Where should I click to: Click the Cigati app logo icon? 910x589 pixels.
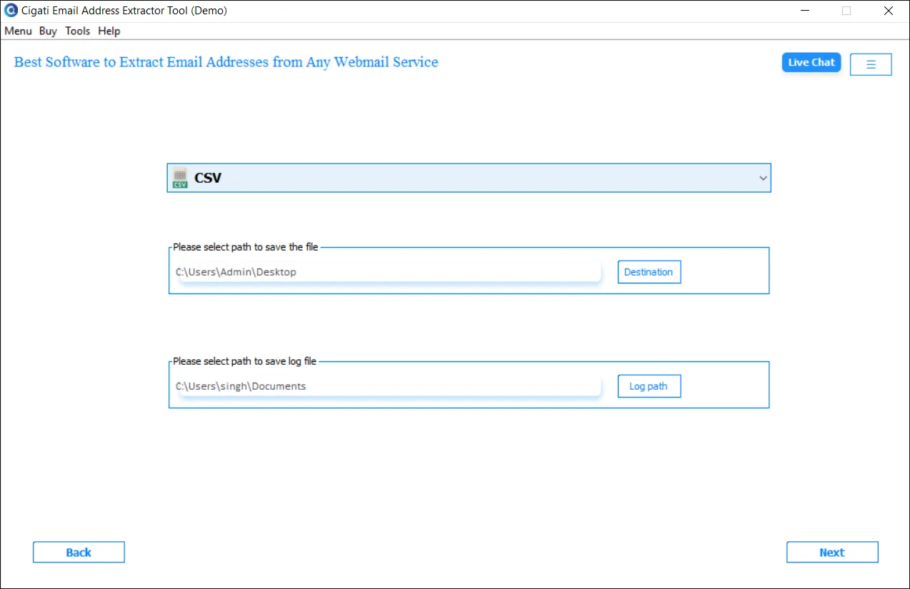pyautogui.click(x=11, y=11)
